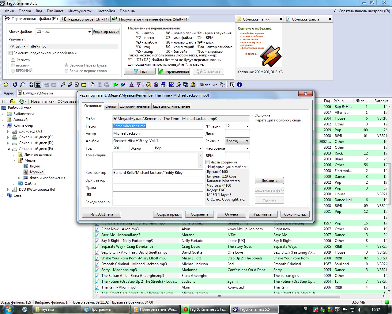Select the нижний radio button
Image resolution: width=392 pixels, height=314 pixels.
point(13,65)
